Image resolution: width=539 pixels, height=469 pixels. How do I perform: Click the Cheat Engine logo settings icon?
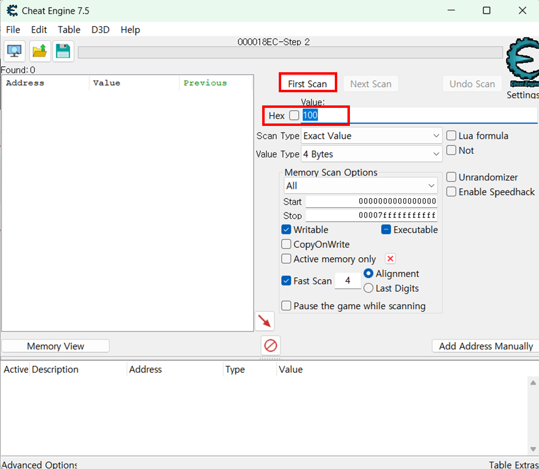click(523, 62)
